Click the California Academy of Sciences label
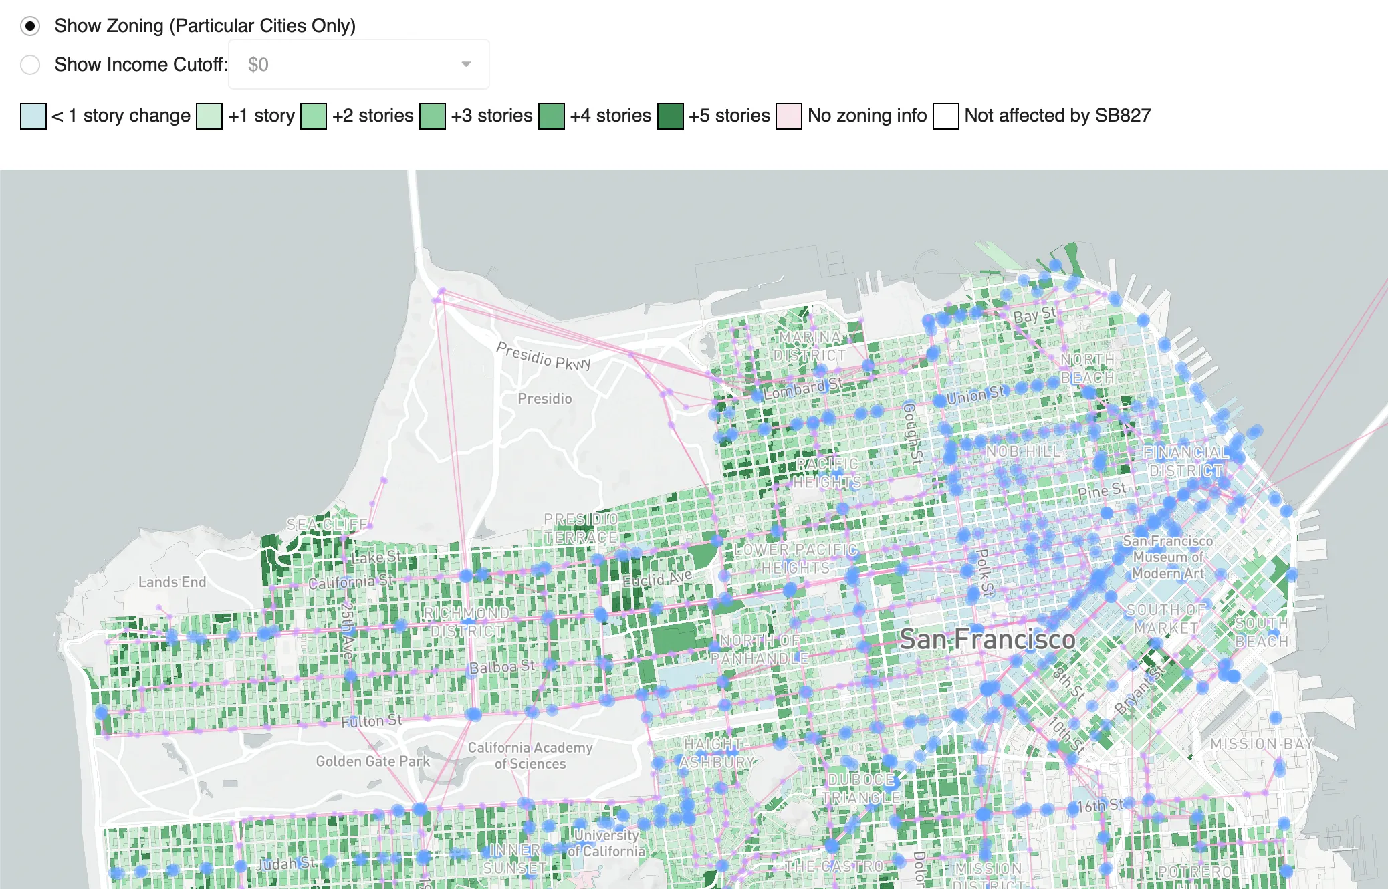Viewport: 1388px width, 889px height. tap(530, 755)
